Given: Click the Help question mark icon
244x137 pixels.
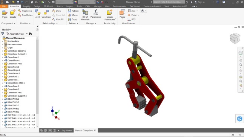Looking at the screenshot, I should click(224, 2).
